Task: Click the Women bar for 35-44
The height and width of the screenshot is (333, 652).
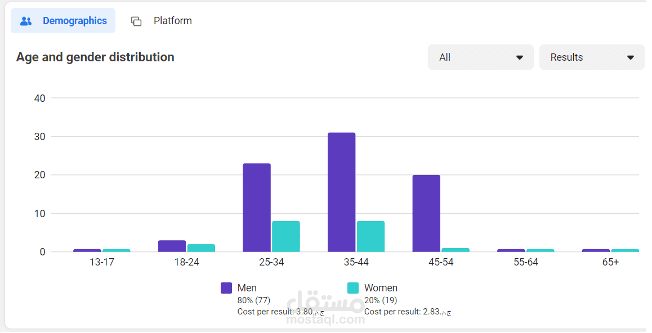Action: tap(370, 236)
